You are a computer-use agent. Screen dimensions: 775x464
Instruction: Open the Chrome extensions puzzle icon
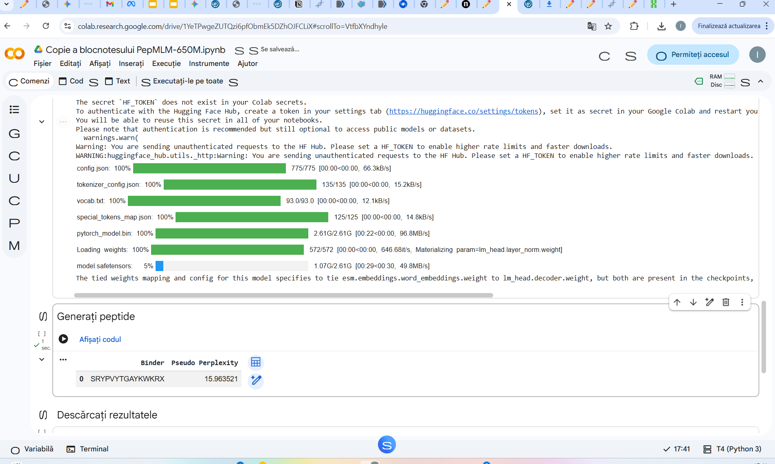tap(634, 26)
